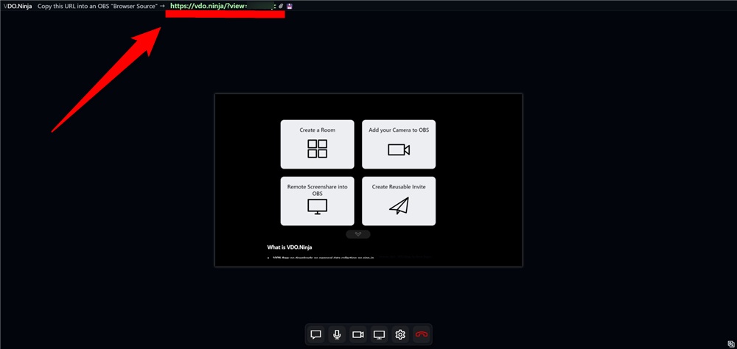
Task: Click the What is VDO.Ninja heading
Action: pyautogui.click(x=290, y=247)
